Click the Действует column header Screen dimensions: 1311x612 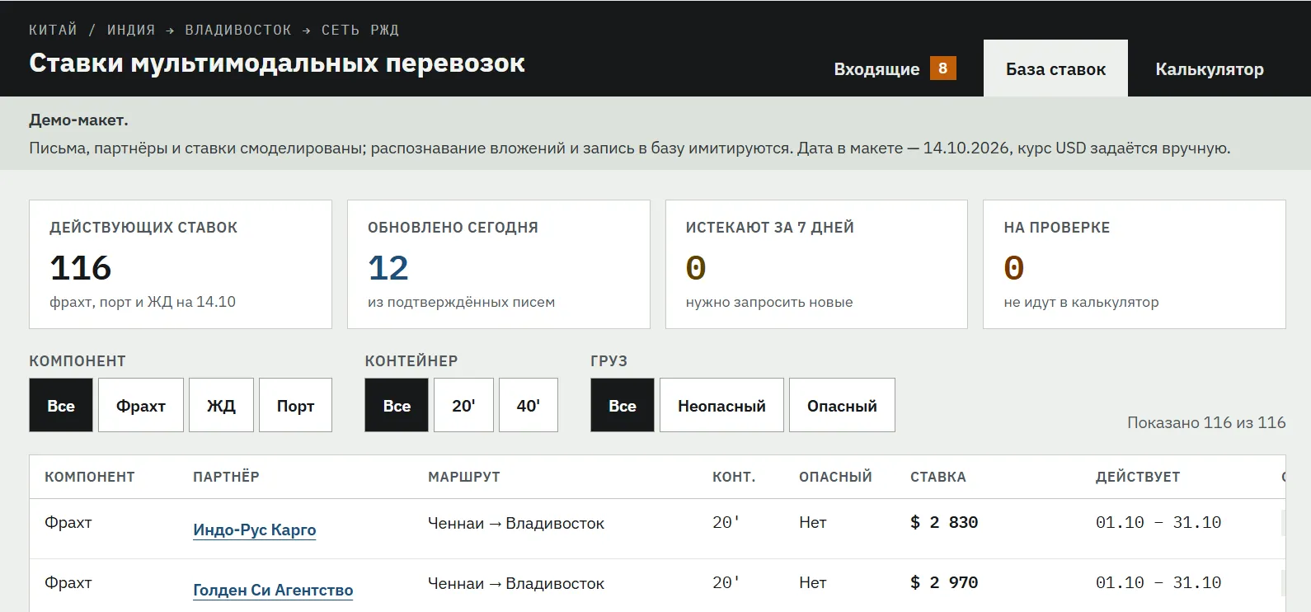click(1138, 477)
